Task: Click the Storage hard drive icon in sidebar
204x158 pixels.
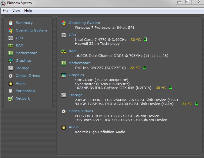Action: tap(11, 68)
